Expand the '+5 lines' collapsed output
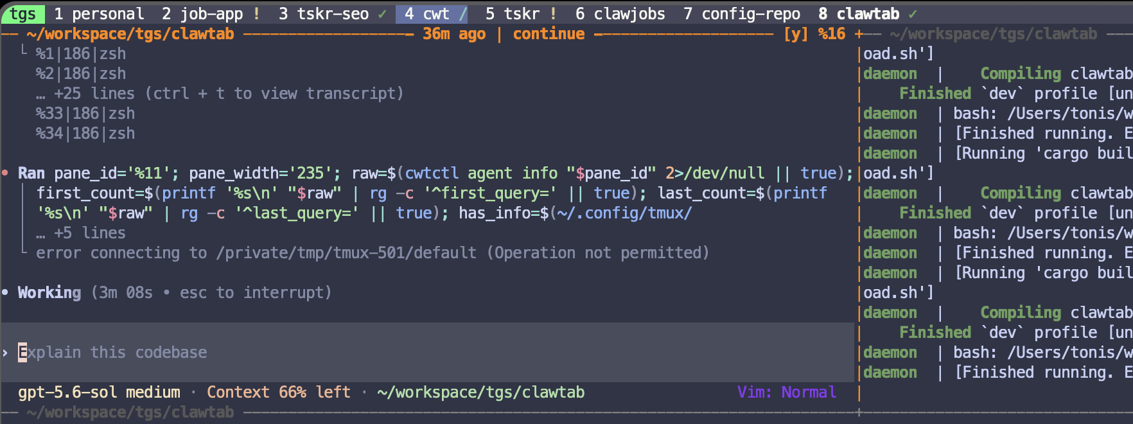The width and height of the screenshot is (1133, 424). pos(81,233)
